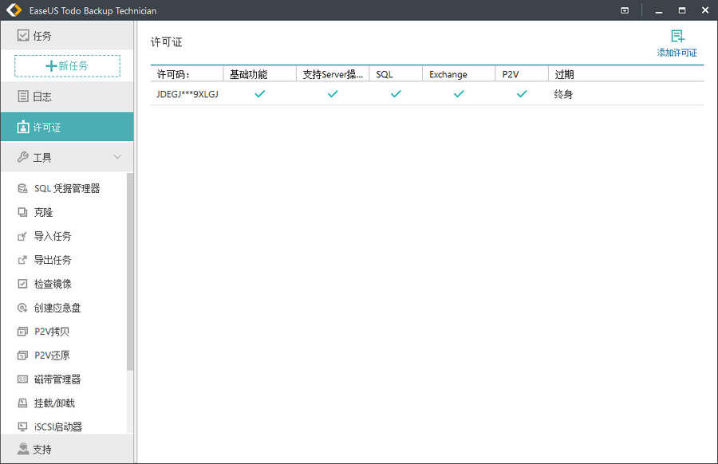Choose 导入任务 import task

click(x=53, y=236)
